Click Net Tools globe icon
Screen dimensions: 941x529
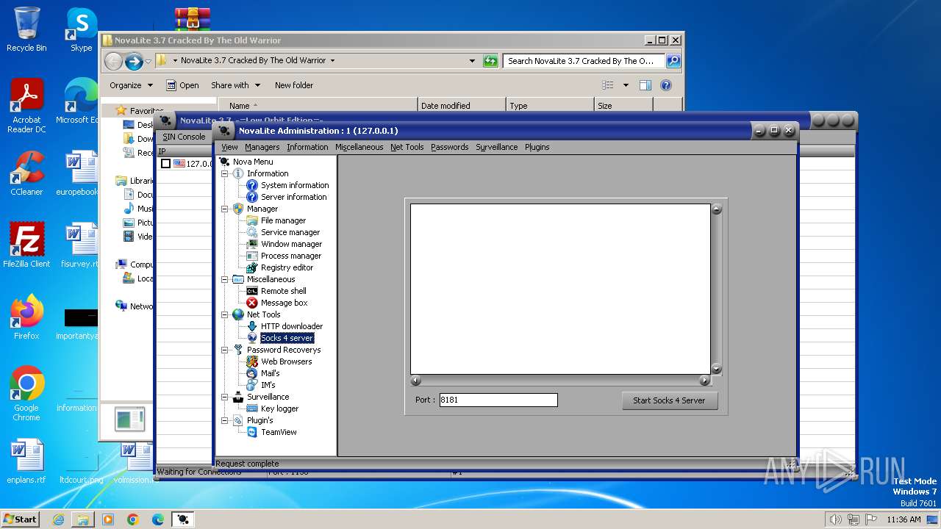[238, 314]
